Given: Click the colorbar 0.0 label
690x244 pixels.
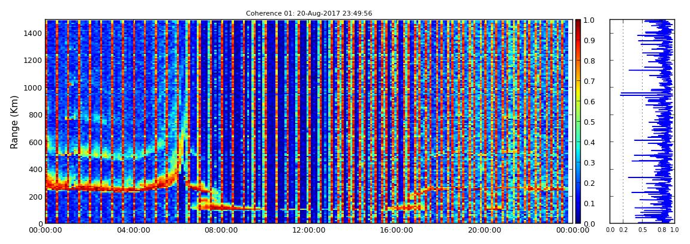Looking at the screenshot, I should click(590, 224).
